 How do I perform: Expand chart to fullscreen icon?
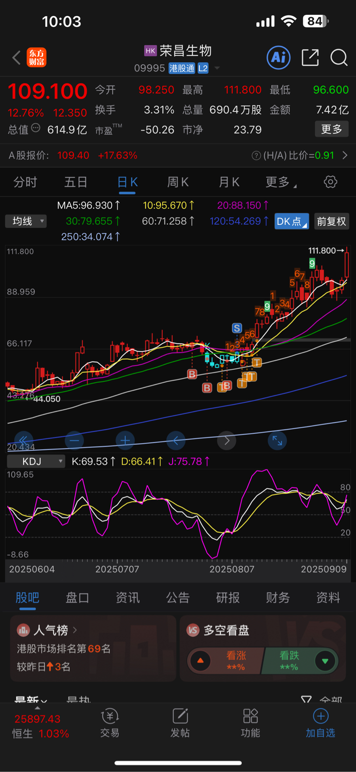[277, 440]
